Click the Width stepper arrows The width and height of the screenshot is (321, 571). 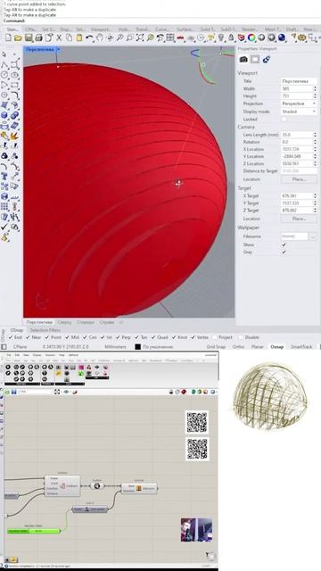tap(315, 89)
